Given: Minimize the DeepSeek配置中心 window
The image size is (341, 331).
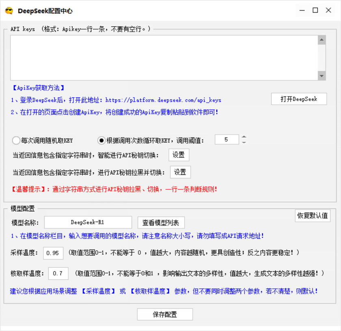Looking at the screenshot, I should (302, 10).
